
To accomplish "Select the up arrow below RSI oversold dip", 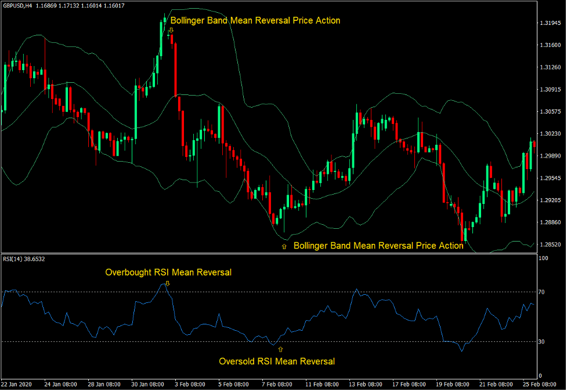I will pos(280,349).
